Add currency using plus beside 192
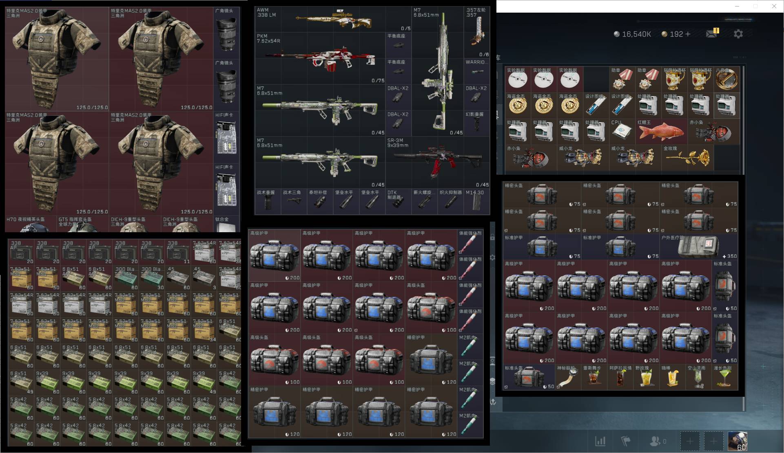784x453 pixels. pyautogui.click(x=688, y=34)
